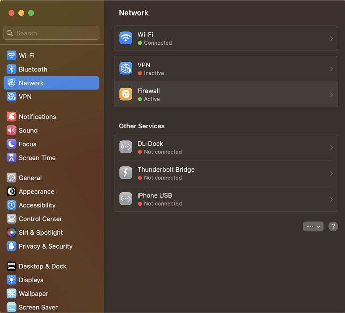Click the VPN icon in the sidebar
Viewport: 345px width, 313px height.
click(12, 97)
